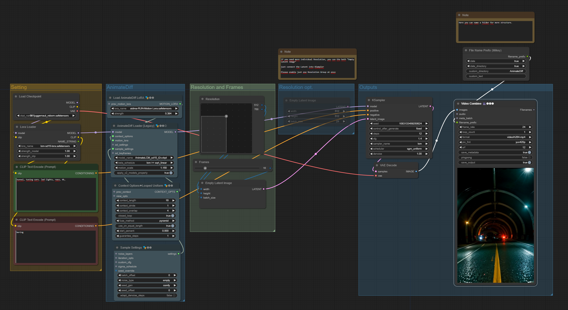
Task: Click the LATENT output port on KSampler
Action: (x=430, y=106)
